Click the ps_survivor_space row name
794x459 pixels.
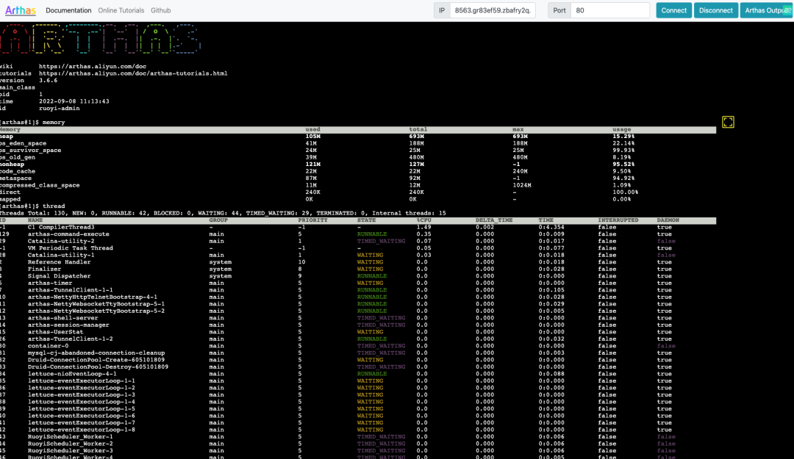click(30, 151)
